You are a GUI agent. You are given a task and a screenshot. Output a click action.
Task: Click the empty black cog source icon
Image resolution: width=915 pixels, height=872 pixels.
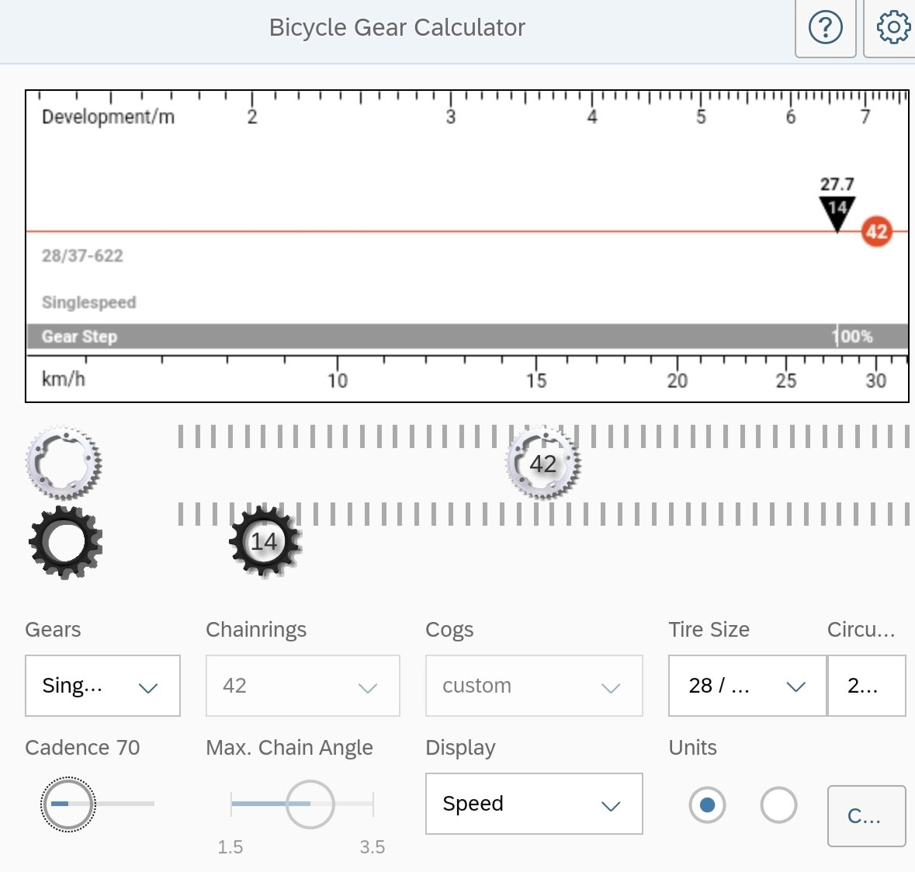click(x=65, y=542)
